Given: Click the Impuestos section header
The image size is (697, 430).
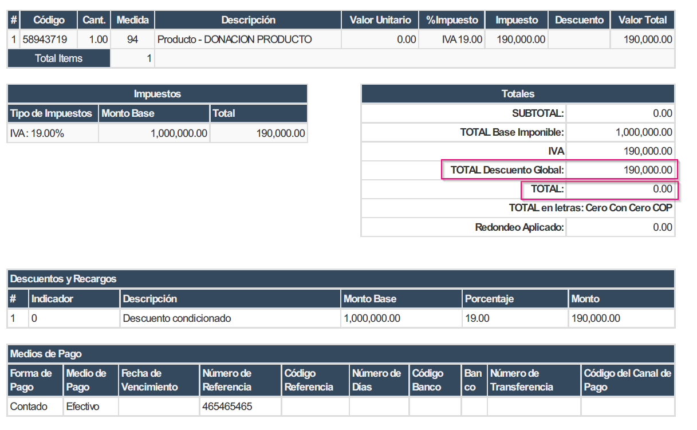Looking at the screenshot, I should [x=157, y=94].
